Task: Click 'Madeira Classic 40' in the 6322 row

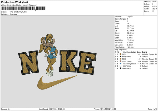Action: click(149, 54)
